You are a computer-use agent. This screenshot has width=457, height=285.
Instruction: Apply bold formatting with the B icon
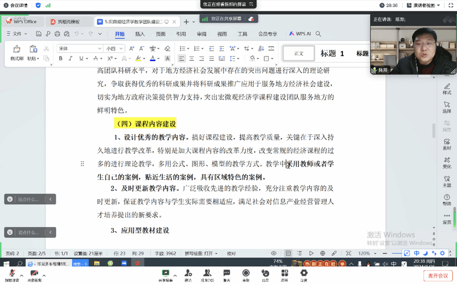60,58
